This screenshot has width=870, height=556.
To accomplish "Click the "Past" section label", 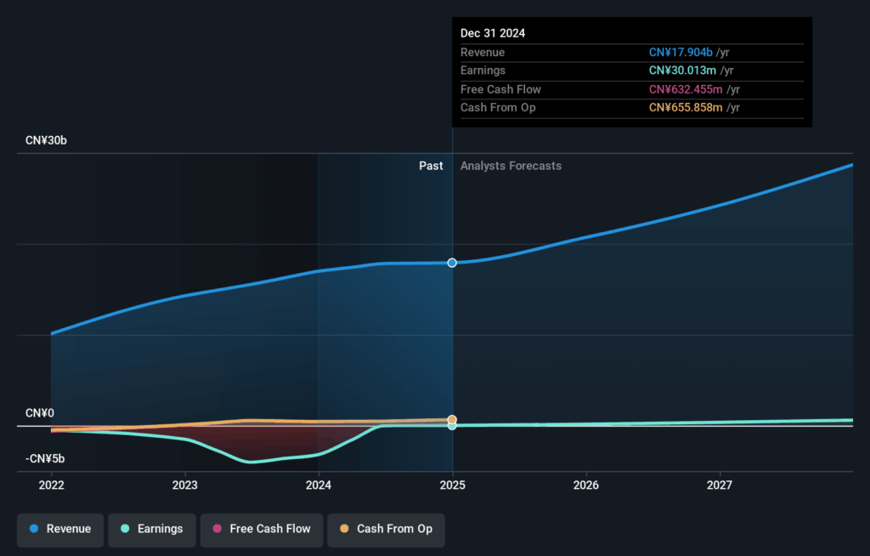I will click(x=431, y=166).
